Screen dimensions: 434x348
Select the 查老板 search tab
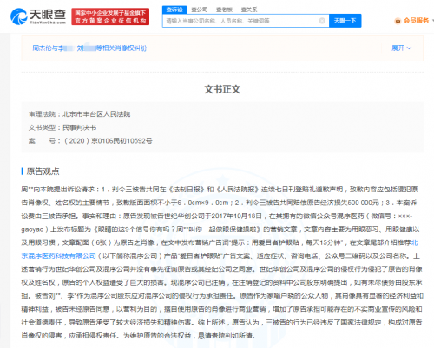[x=224, y=10]
